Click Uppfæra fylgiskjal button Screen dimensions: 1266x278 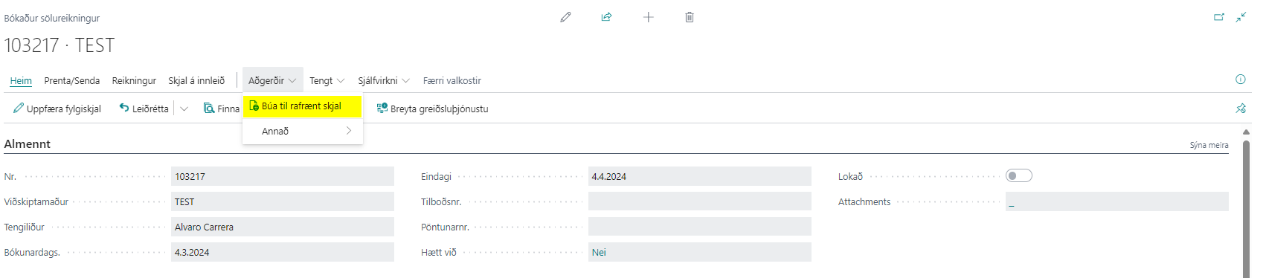tap(57, 109)
